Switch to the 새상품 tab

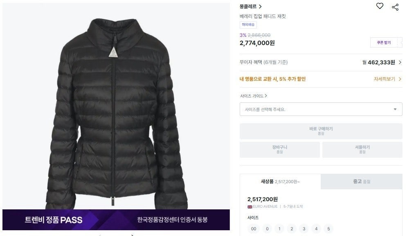(280, 182)
